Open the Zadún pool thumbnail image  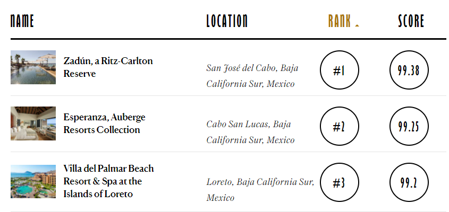[x=33, y=67]
